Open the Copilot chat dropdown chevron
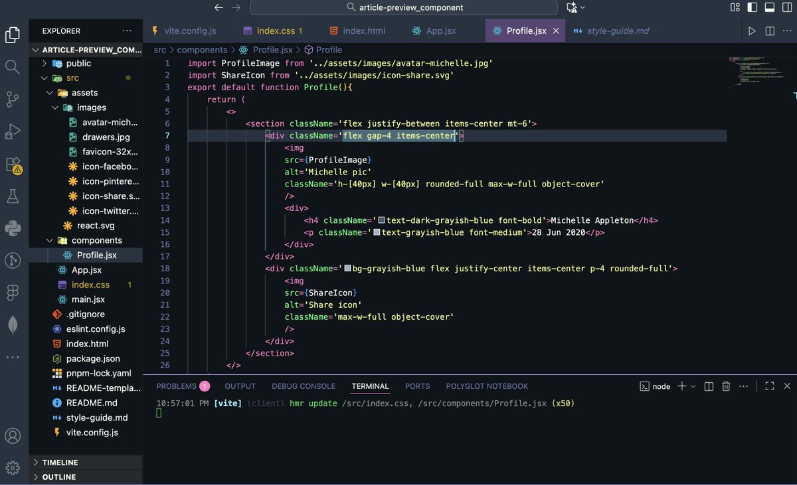 pos(582,7)
